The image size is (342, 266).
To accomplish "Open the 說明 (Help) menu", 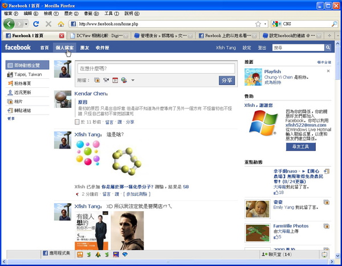I will [x=132, y=14].
